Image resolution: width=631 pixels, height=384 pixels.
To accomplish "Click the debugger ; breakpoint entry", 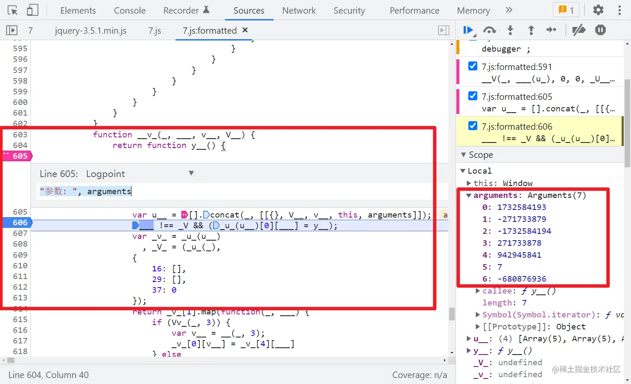I will (x=506, y=49).
